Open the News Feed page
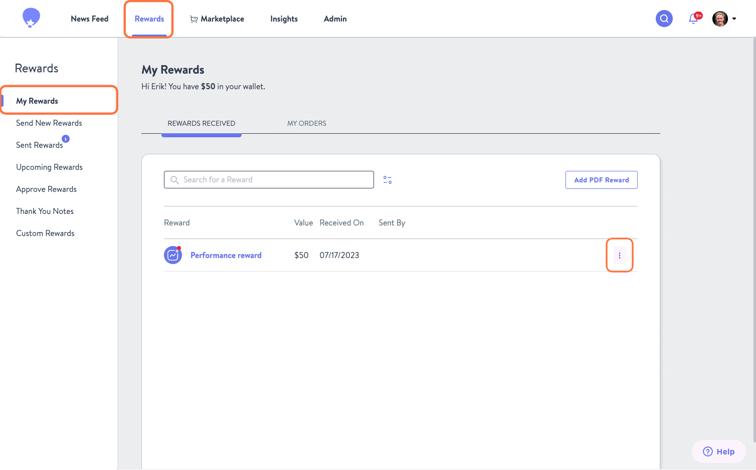Viewport: 756px width, 470px height. tap(90, 19)
